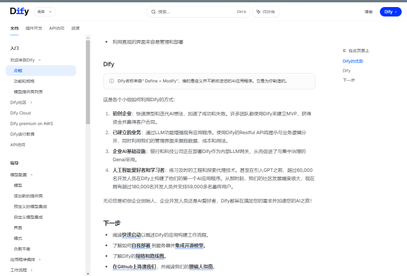Open the language selector dropdown
The image size is (407, 276).
pos(45,12)
